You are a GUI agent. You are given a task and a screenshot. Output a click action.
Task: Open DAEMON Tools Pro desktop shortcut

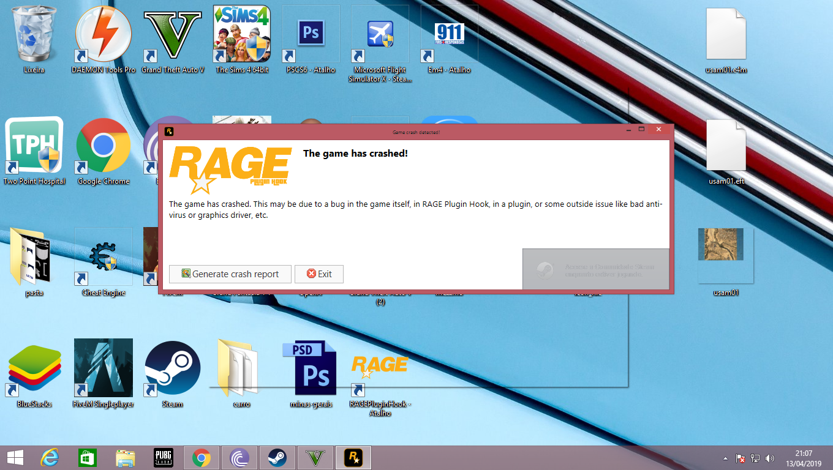tap(104, 40)
